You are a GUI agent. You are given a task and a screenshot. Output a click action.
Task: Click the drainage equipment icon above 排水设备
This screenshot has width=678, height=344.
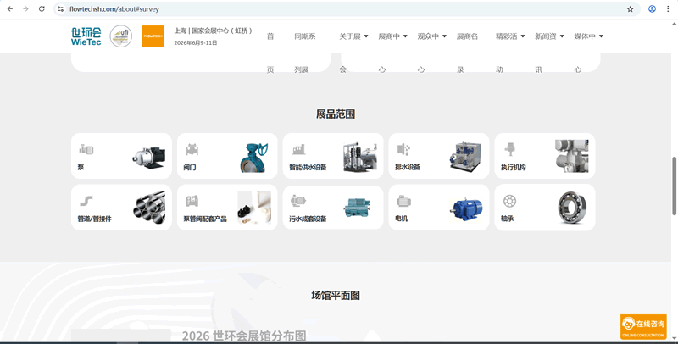pos(403,150)
